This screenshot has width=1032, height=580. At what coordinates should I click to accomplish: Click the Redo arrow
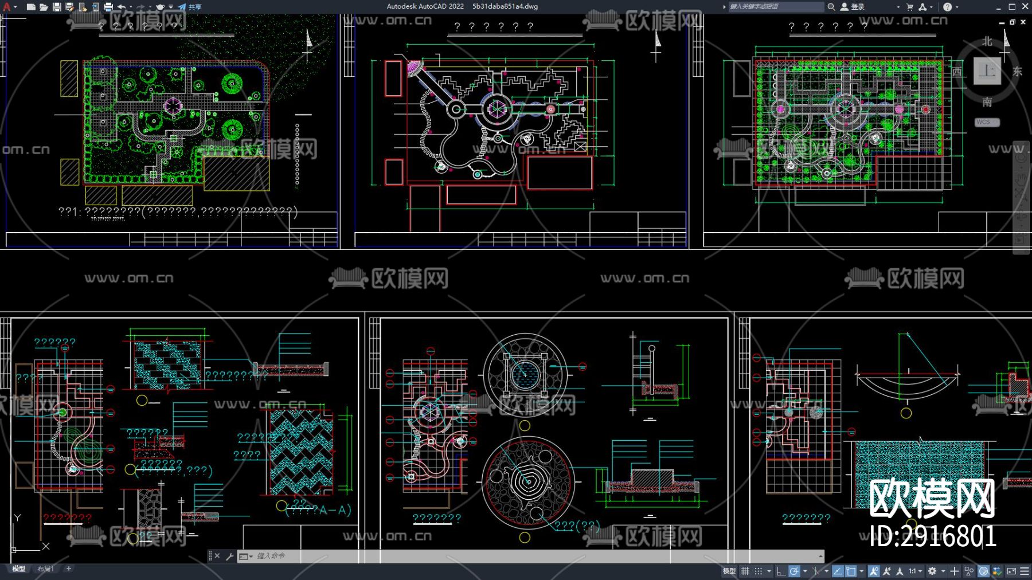(140, 7)
